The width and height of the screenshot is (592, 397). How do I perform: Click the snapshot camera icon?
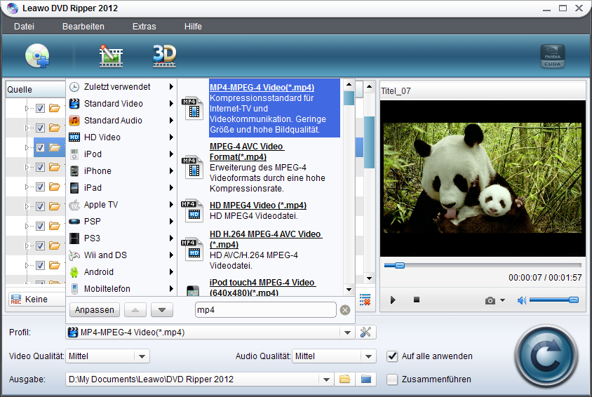click(490, 300)
